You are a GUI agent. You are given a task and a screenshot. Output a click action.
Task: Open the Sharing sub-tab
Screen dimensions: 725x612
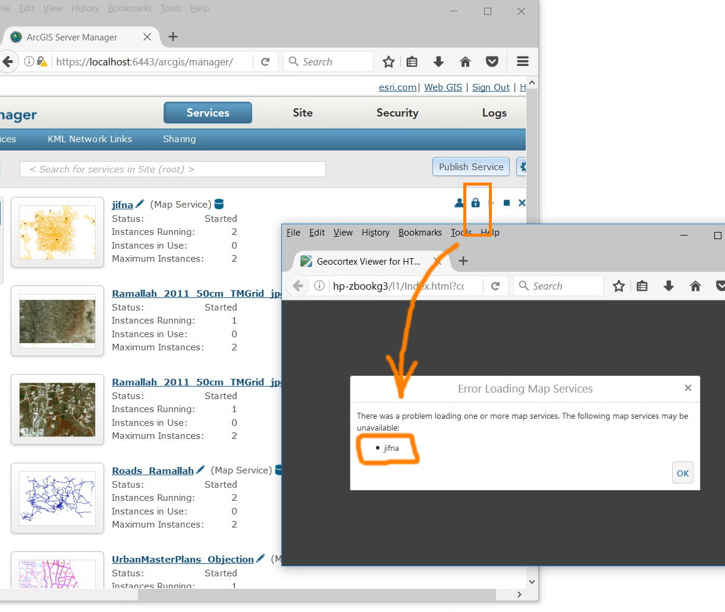179,139
